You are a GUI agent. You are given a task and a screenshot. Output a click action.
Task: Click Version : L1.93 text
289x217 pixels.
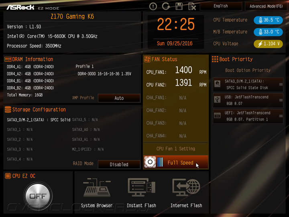click(24, 27)
